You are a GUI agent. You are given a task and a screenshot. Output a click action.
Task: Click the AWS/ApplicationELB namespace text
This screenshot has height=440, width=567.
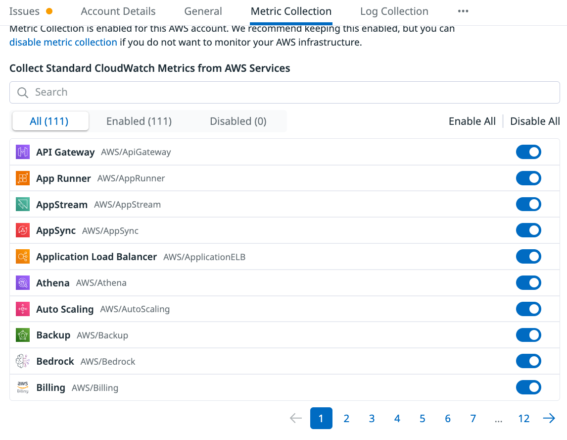pyautogui.click(x=204, y=257)
